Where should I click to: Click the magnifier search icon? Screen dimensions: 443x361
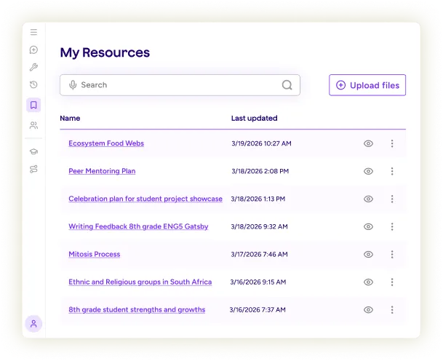(x=287, y=85)
